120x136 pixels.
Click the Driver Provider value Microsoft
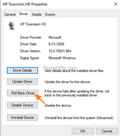(55, 37)
